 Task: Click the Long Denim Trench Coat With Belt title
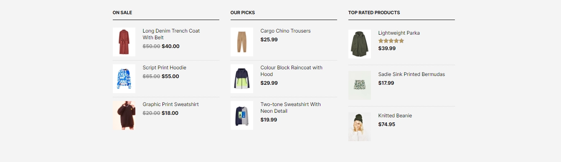(x=171, y=34)
